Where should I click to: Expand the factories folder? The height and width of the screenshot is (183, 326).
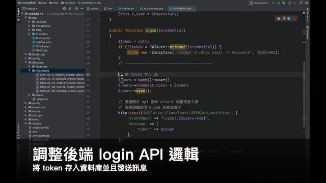pos(30,67)
